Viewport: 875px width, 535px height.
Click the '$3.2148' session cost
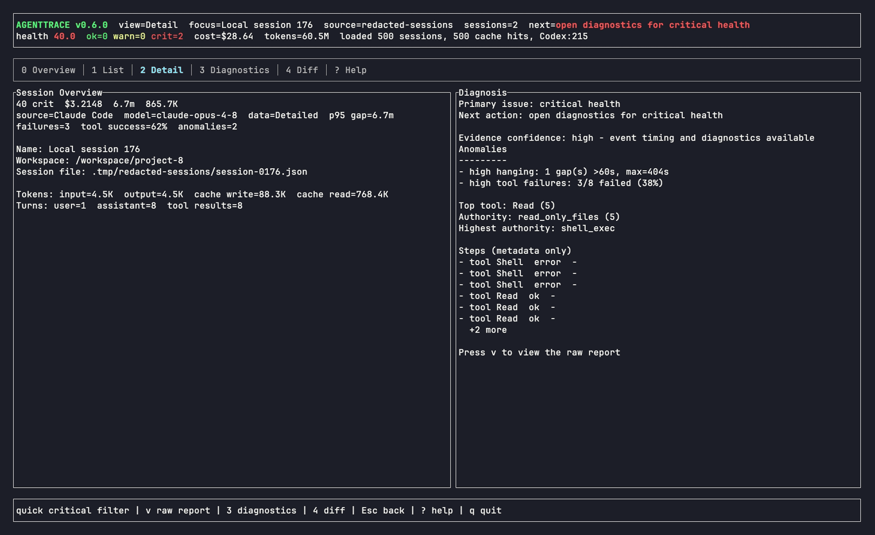[x=84, y=104]
